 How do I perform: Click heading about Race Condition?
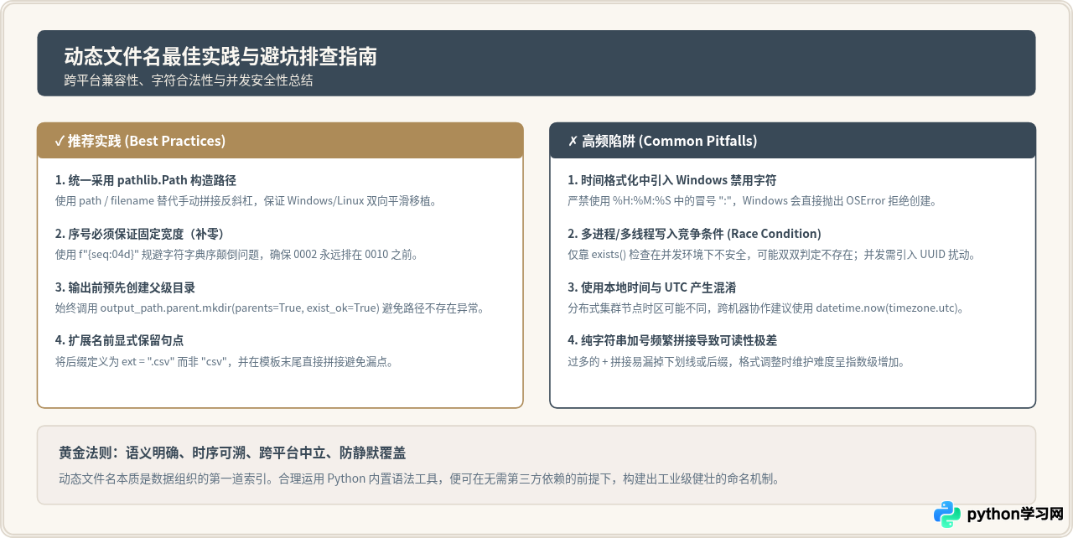tap(694, 234)
